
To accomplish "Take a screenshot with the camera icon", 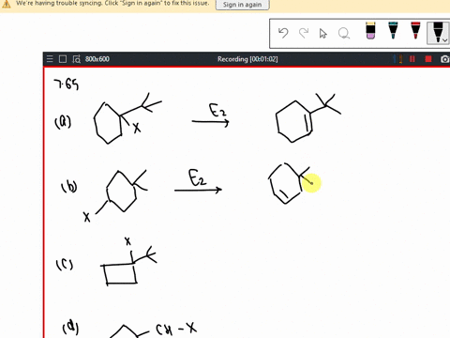I will [445, 59].
